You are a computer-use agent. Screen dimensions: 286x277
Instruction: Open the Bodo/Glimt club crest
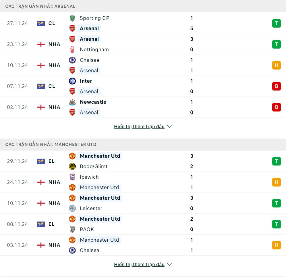(x=72, y=166)
